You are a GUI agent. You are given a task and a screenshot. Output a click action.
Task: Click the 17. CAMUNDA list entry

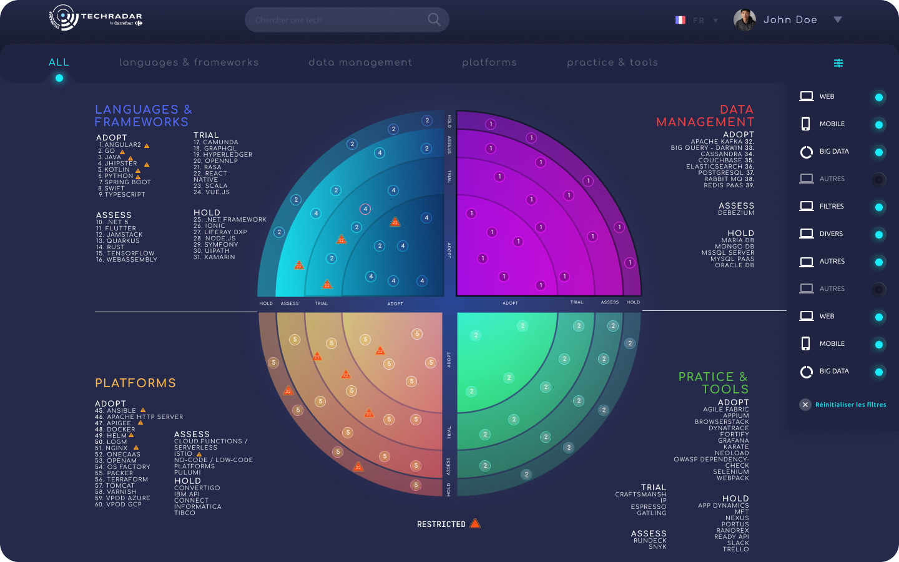pos(216,142)
